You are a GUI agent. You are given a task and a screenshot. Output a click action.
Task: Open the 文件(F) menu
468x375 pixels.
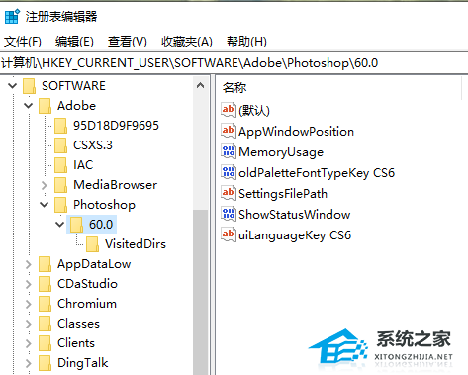pos(23,42)
